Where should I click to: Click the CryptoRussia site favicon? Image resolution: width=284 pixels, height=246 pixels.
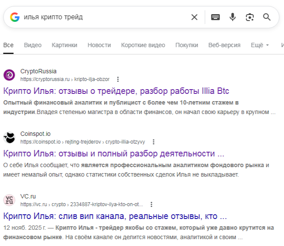pos(9,75)
